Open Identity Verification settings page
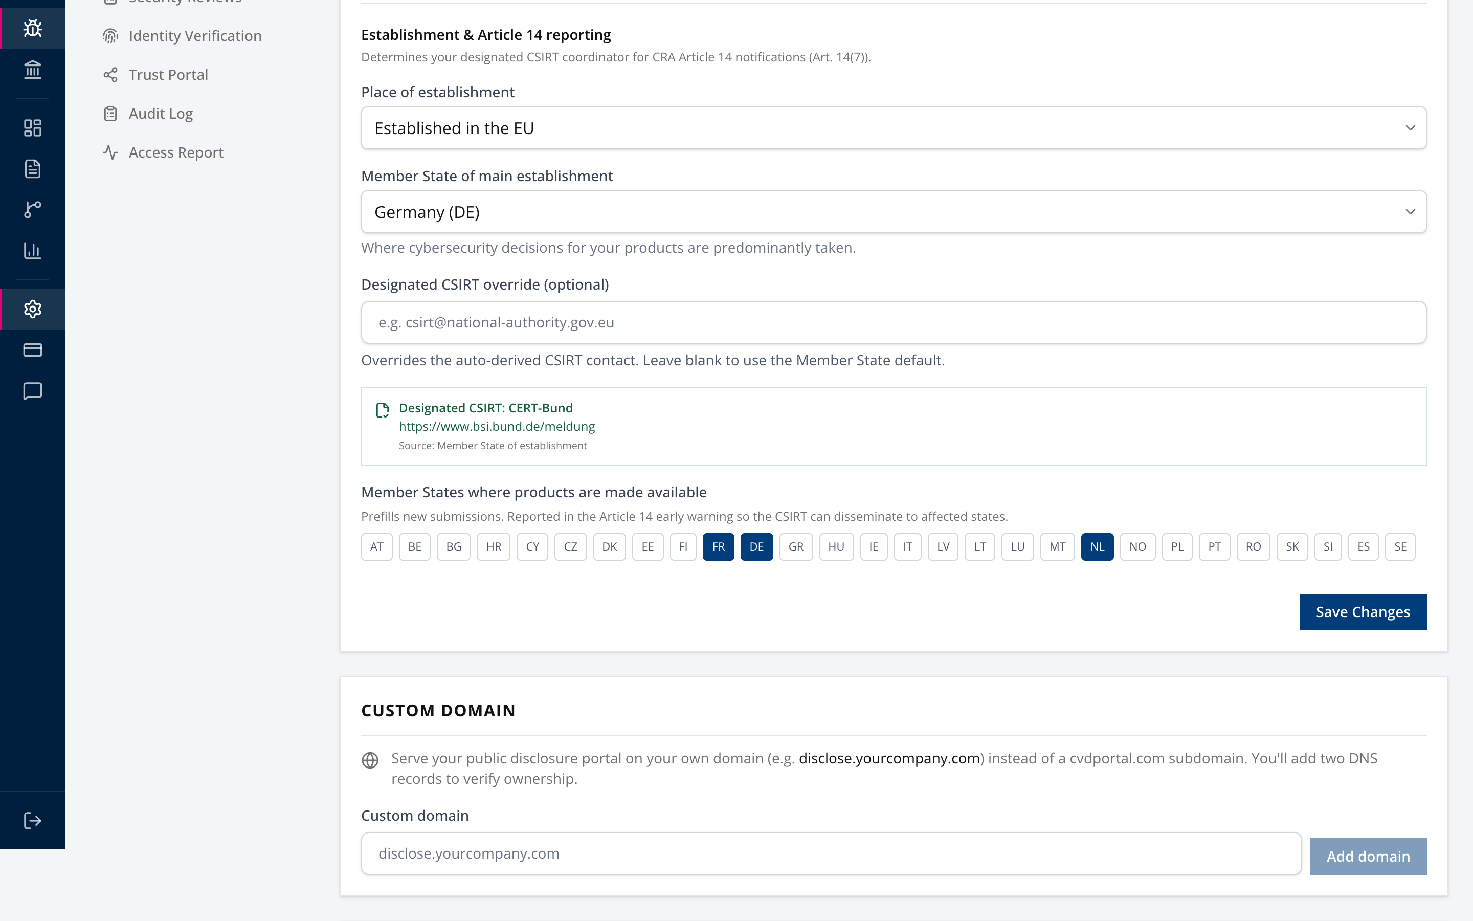Viewport: 1473px width, 921px height. pyautogui.click(x=195, y=36)
